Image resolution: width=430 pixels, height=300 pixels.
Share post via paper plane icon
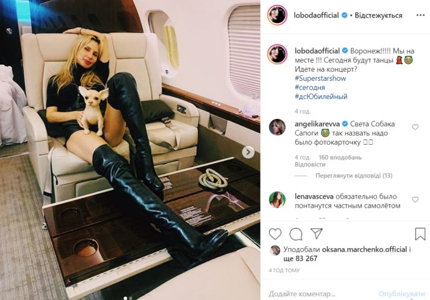tap(317, 234)
